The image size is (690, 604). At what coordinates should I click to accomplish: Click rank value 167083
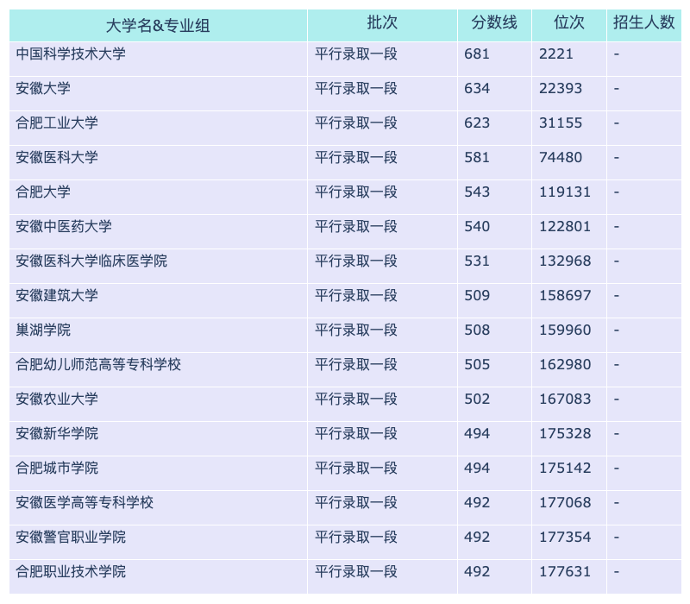point(565,399)
